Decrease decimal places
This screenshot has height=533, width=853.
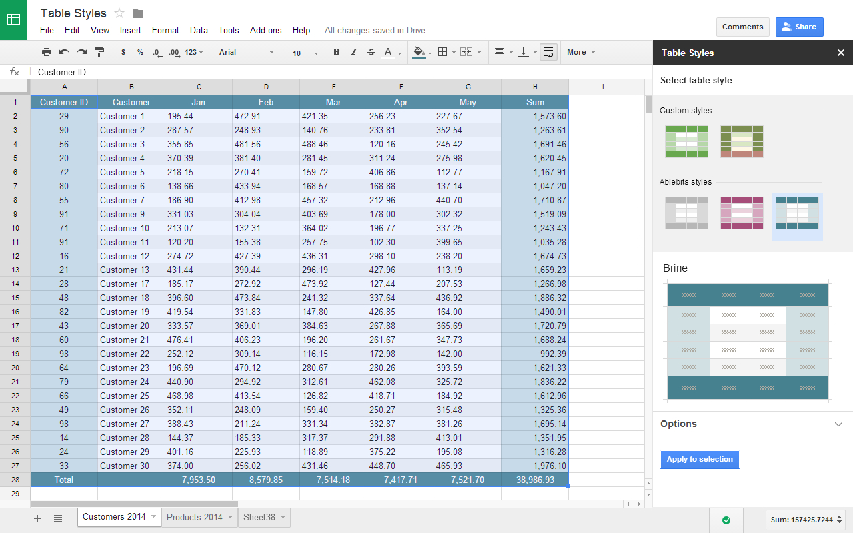[157, 52]
